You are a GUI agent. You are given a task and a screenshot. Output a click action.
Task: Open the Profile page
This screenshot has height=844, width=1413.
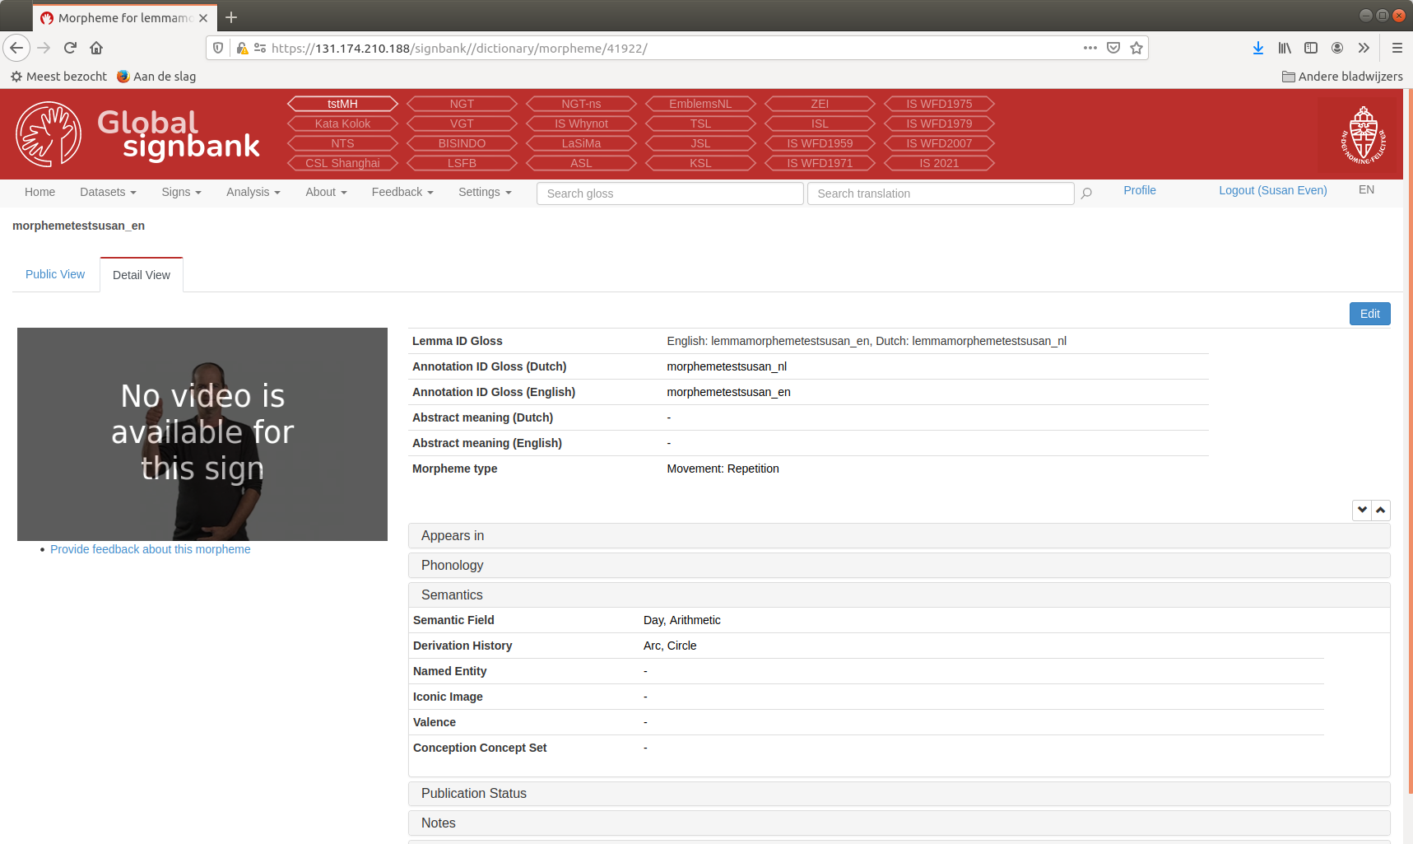(x=1139, y=190)
